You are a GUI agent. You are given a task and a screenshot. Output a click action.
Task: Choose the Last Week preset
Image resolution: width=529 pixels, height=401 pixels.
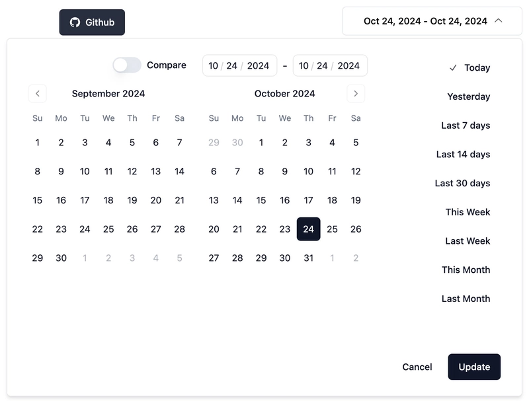pyautogui.click(x=468, y=241)
